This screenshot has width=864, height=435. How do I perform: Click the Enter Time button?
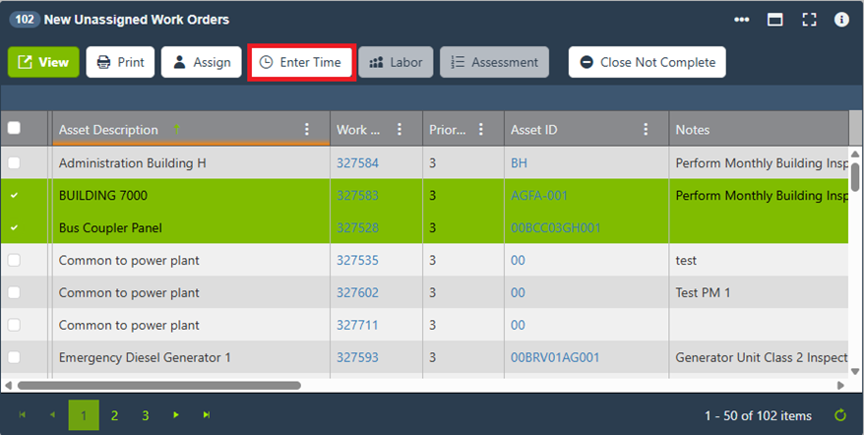tap(300, 62)
